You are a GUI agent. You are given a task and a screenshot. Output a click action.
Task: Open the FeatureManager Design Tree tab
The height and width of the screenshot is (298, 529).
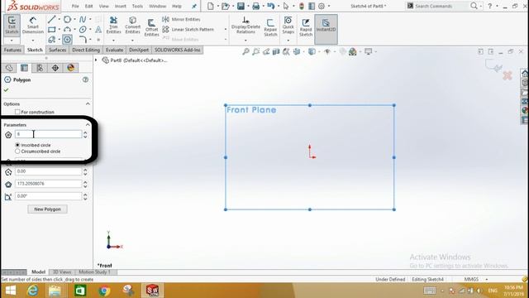pyautogui.click(x=9, y=68)
